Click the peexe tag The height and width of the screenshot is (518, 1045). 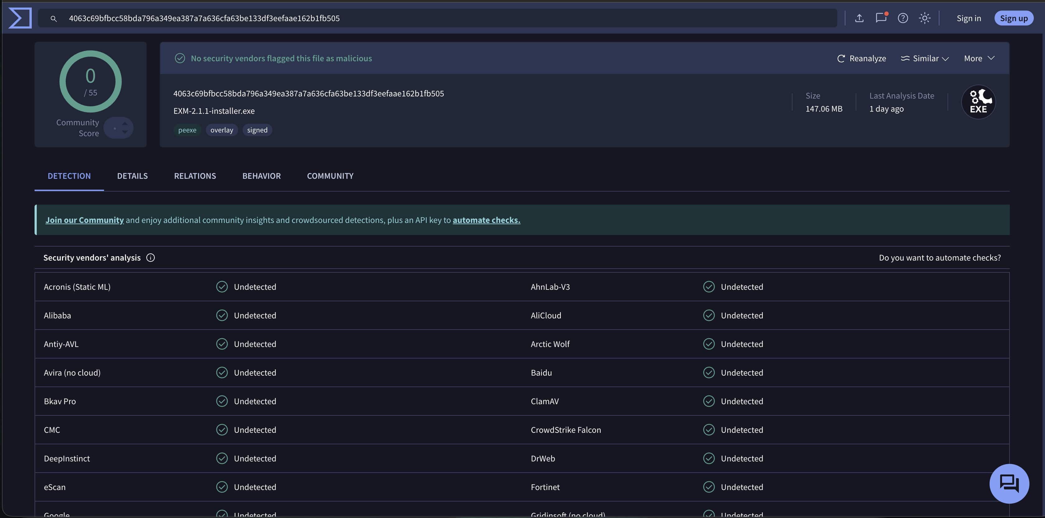point(187,130)
